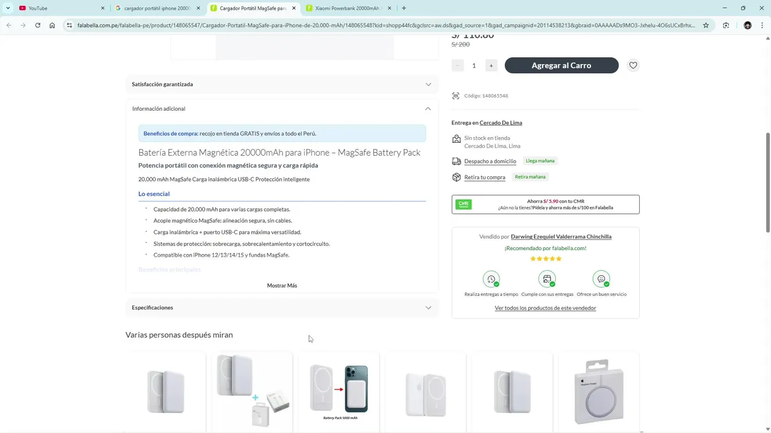Open the browser extensions icon

[726, 25]
